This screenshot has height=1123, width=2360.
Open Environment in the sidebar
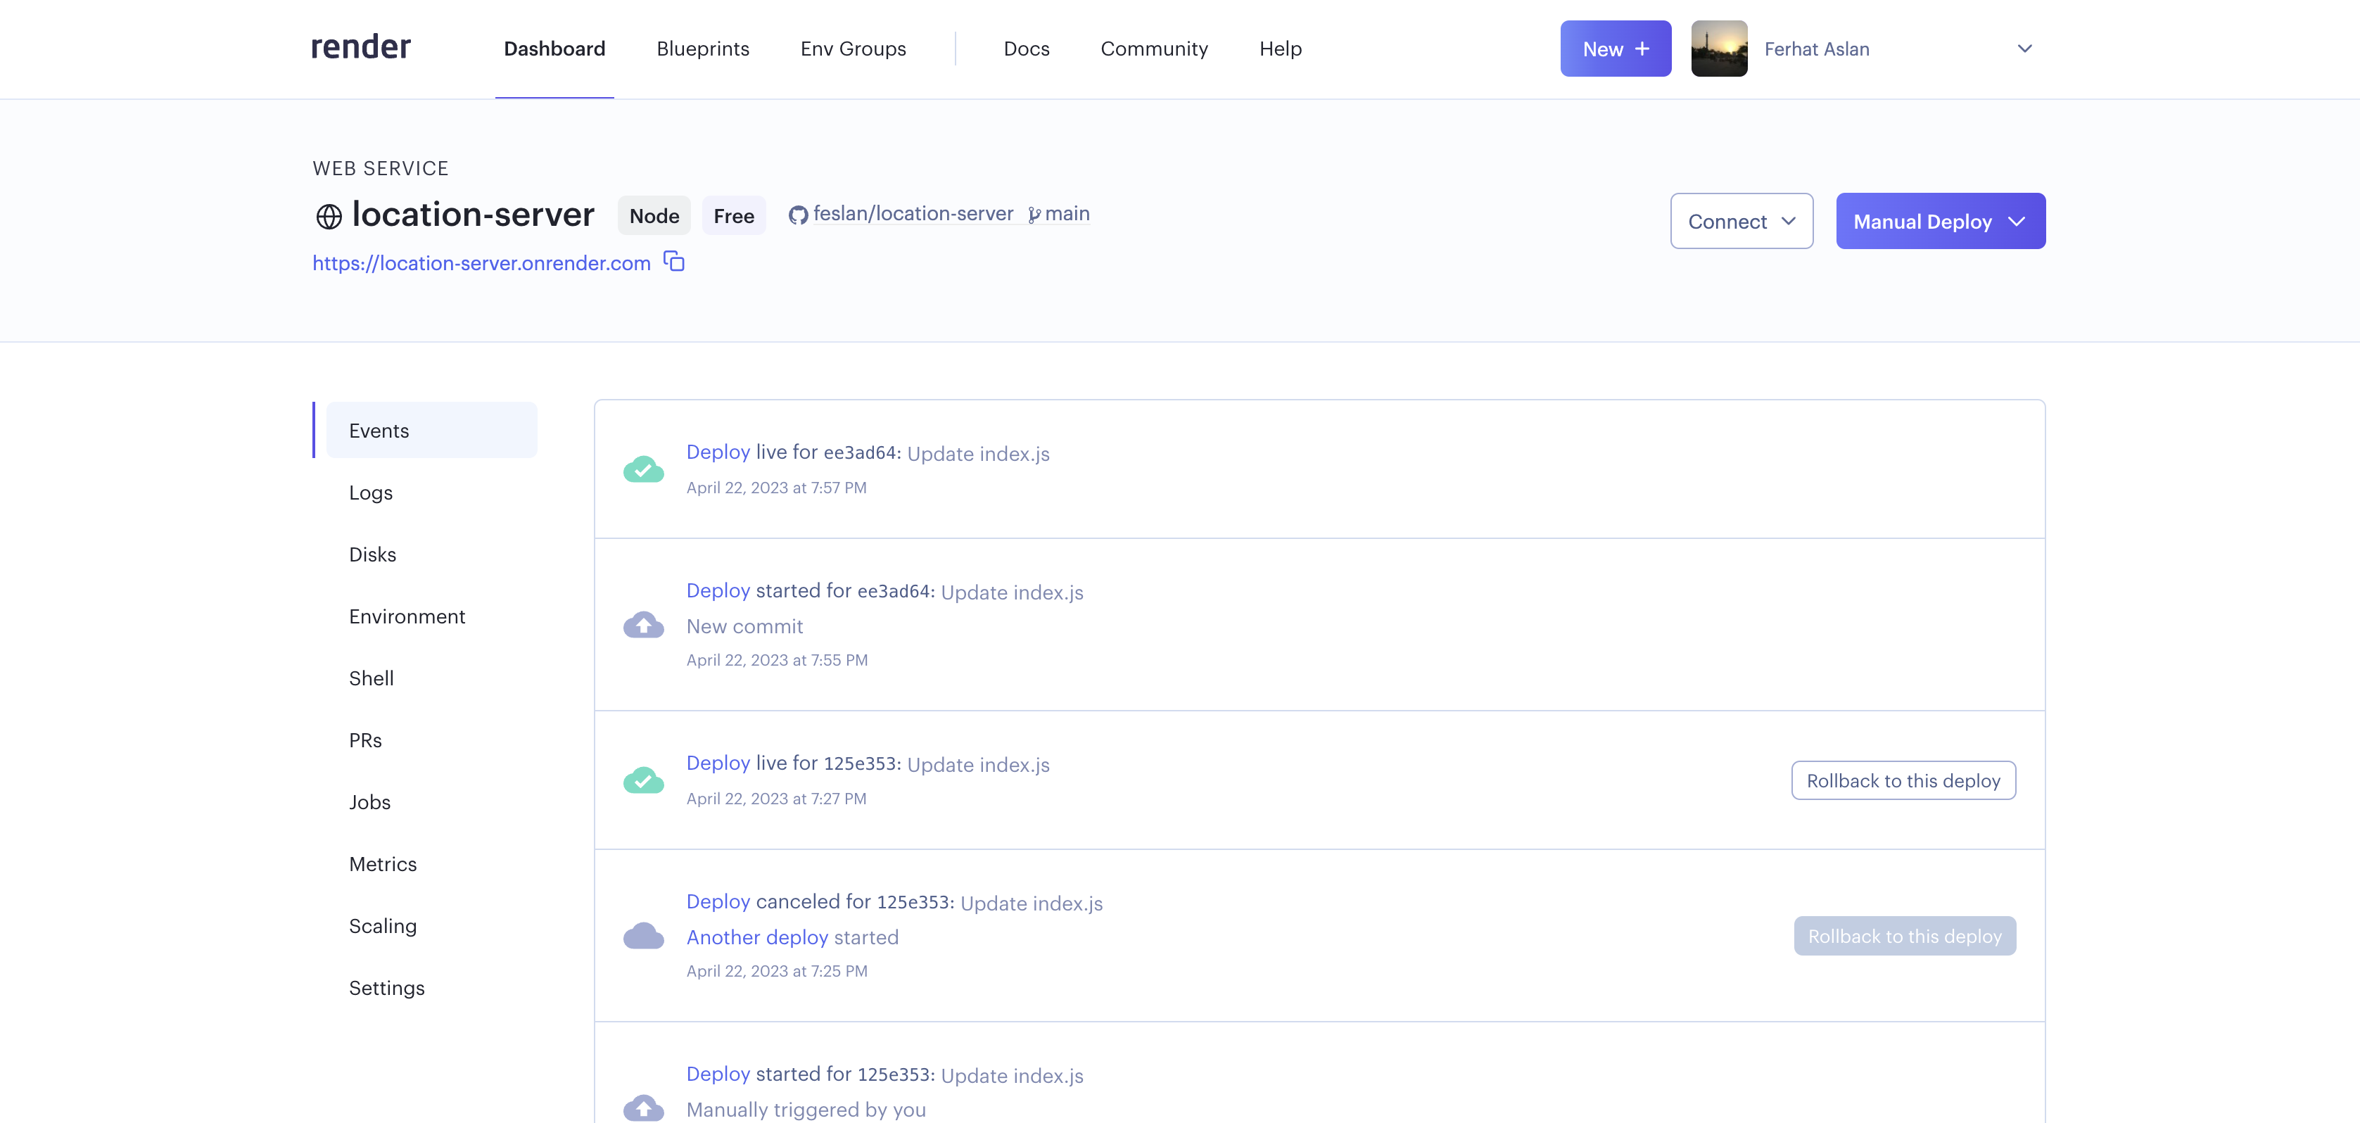[x=407, y=616]
